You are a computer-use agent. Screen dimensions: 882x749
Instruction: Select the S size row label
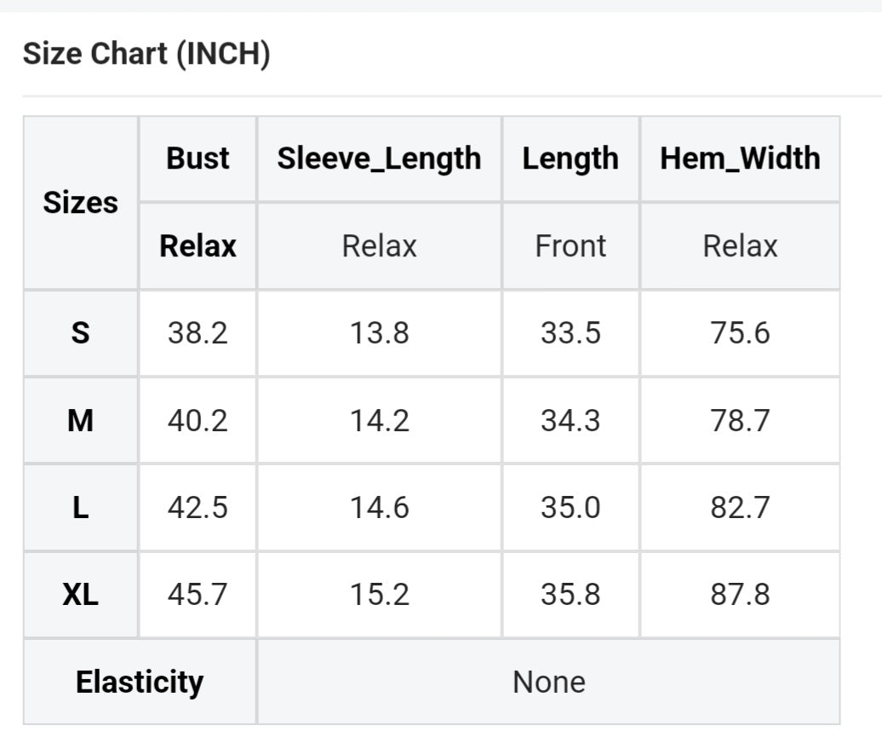pyautogui.click(x=80, y=333)
